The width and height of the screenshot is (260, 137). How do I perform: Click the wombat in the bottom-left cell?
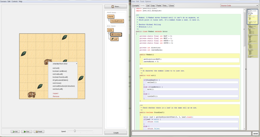[32, 95]
